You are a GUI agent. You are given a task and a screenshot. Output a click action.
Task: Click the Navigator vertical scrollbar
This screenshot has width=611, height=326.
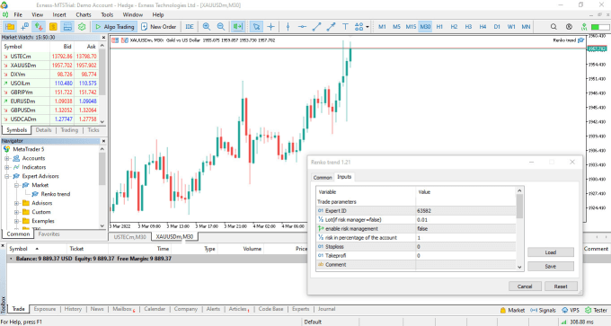point(102,187)
